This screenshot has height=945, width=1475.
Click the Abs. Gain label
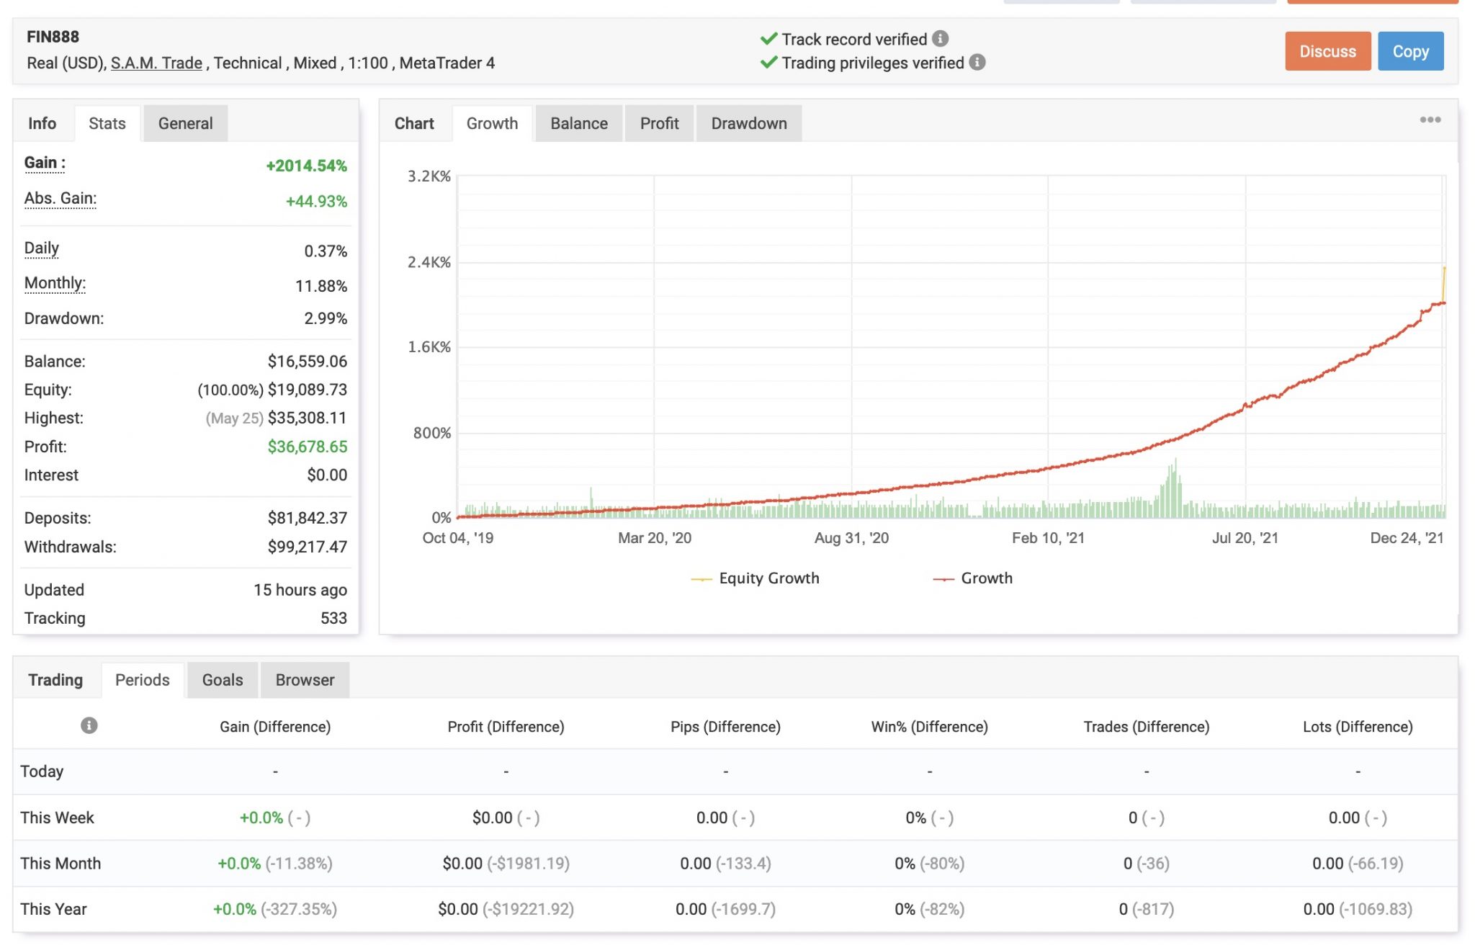pyautogui.click(x=60, y=198)
